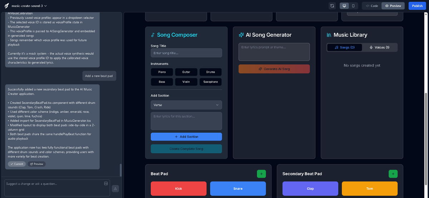Click the rocket logo icon
Screen dimensions: 429x198
6,6
